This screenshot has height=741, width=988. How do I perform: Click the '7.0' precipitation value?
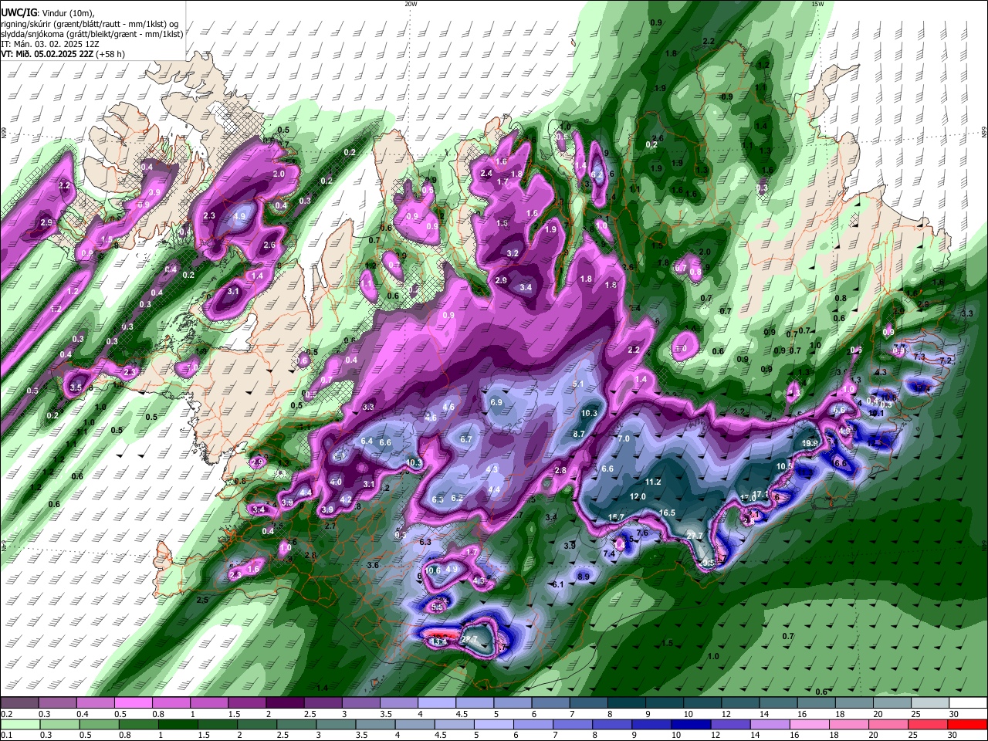(624, 438)
